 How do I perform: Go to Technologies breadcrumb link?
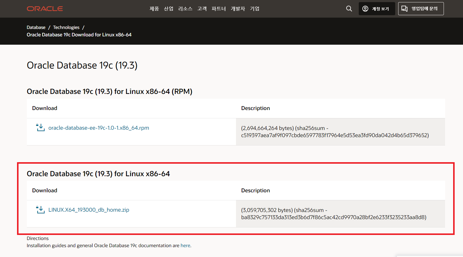coord(66,27)
